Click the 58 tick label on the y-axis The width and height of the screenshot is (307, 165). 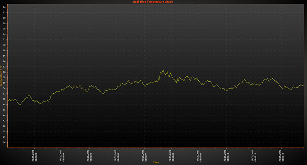[x=4, y=78]
